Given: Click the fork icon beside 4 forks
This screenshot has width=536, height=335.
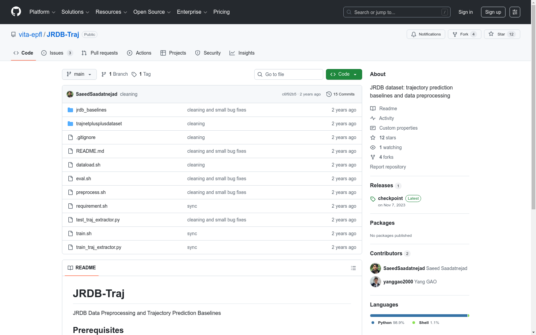Looking at the screenshot, I should click(373, 157).
